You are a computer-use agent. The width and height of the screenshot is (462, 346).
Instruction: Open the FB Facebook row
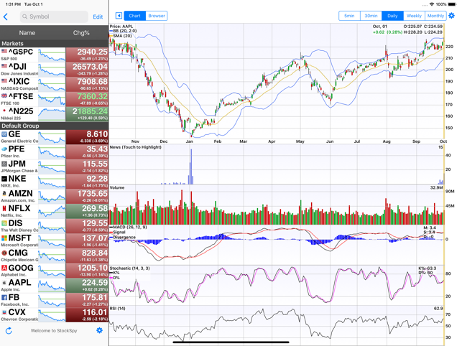54,300
